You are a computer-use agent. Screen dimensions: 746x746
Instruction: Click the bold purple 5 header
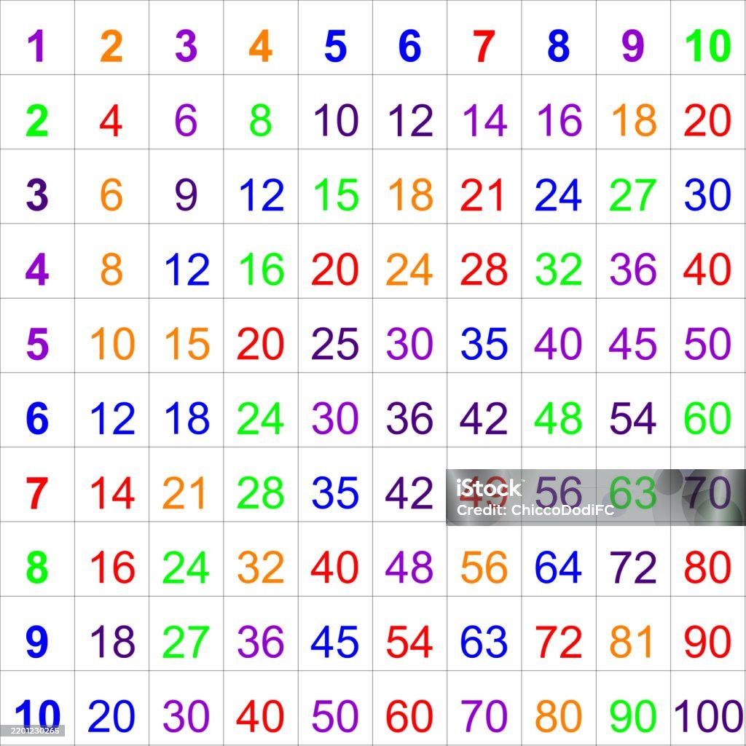click(38, 344)
